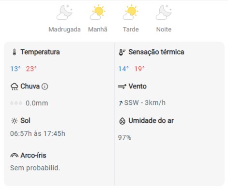228x189 pixels.
Task: Switch to the Madrugada label
Action: pyautogui.click(x=64, y=29)
